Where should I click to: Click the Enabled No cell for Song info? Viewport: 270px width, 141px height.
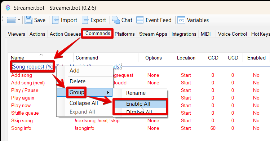coord(256,128)
